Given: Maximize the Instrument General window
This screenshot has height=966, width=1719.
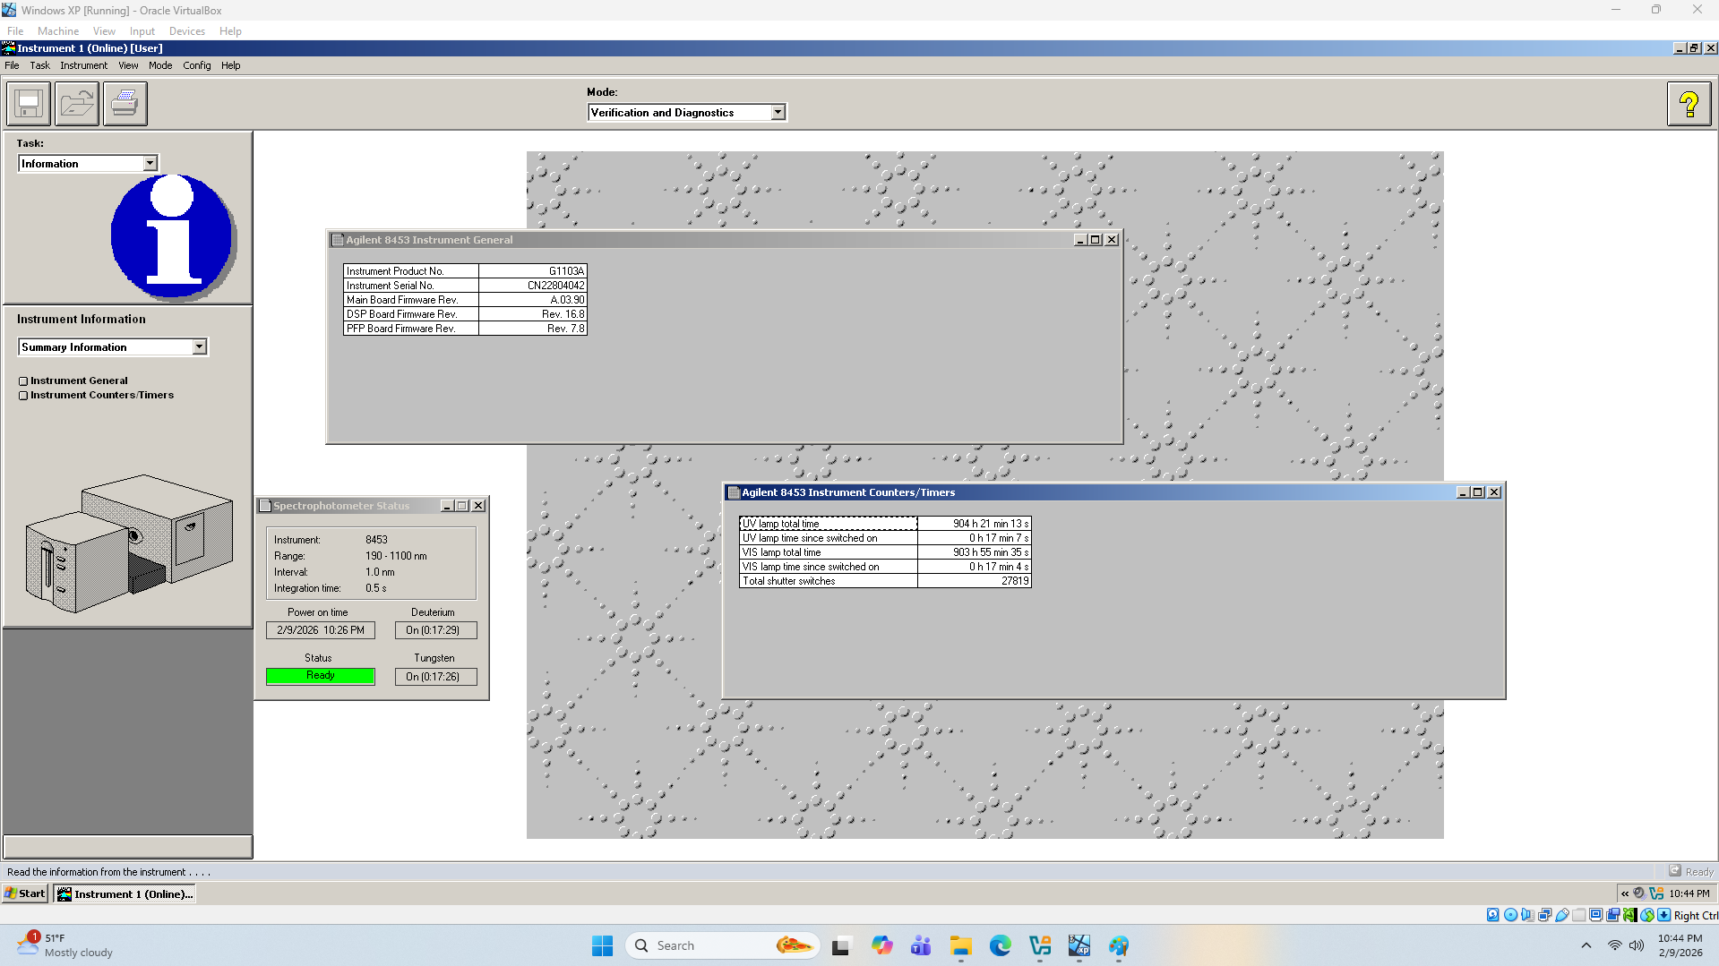Looking at the screenshot, I should [x=1095, y=240].
